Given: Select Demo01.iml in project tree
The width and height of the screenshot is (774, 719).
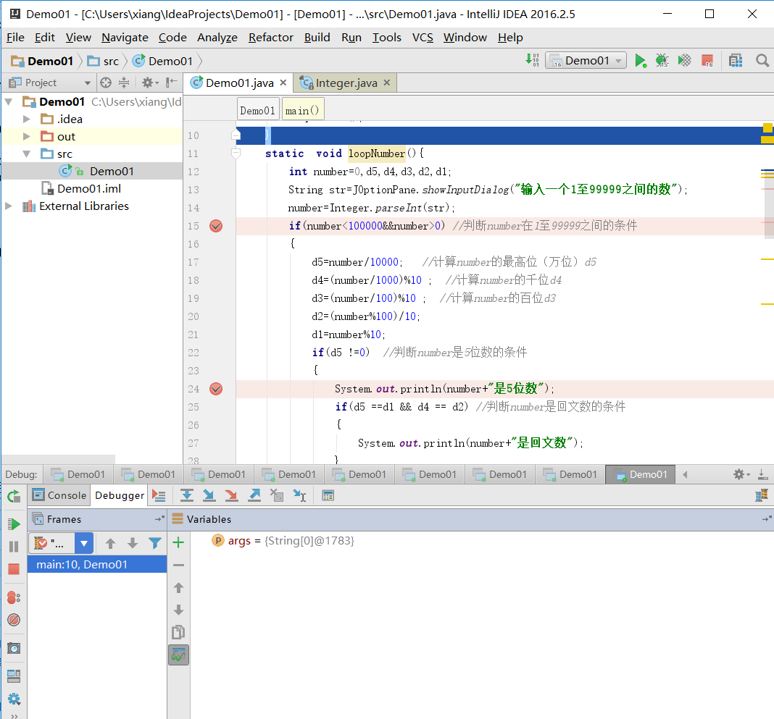Looking at the screenshot, I should click(x=89, y=188).
